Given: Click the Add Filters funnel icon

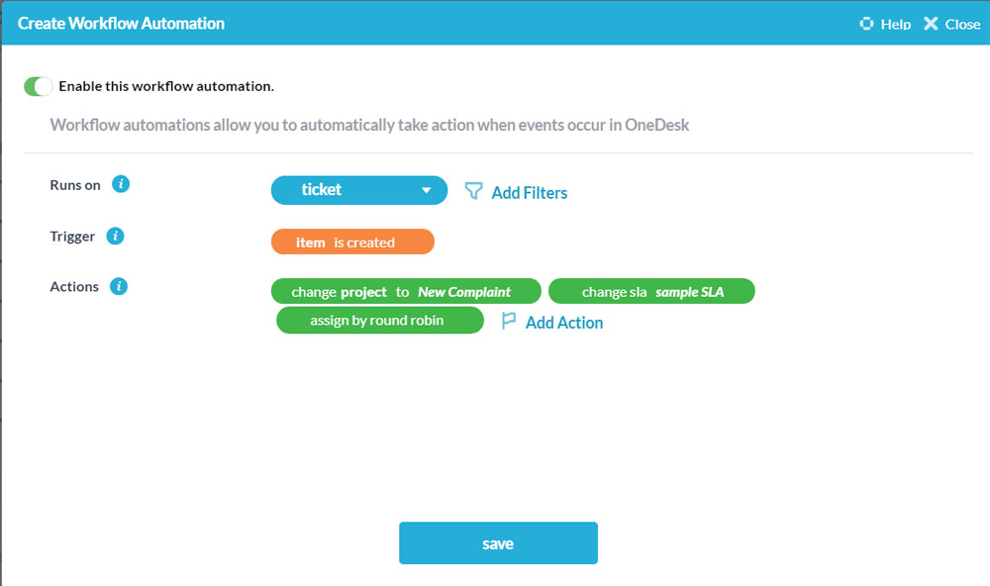Looking at the screenshot, I should pyautogui.click(x=473, y=191).
